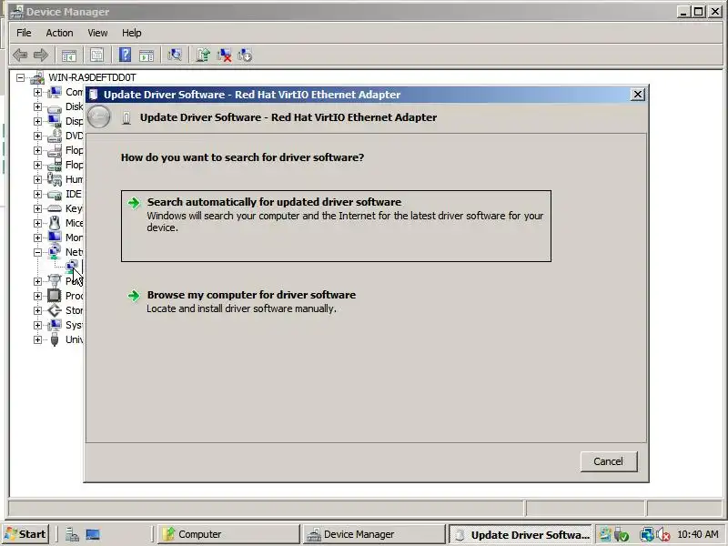Screen dimensions: 728x546
Task: Open the Properties toolbar icon
Action: 97,56
